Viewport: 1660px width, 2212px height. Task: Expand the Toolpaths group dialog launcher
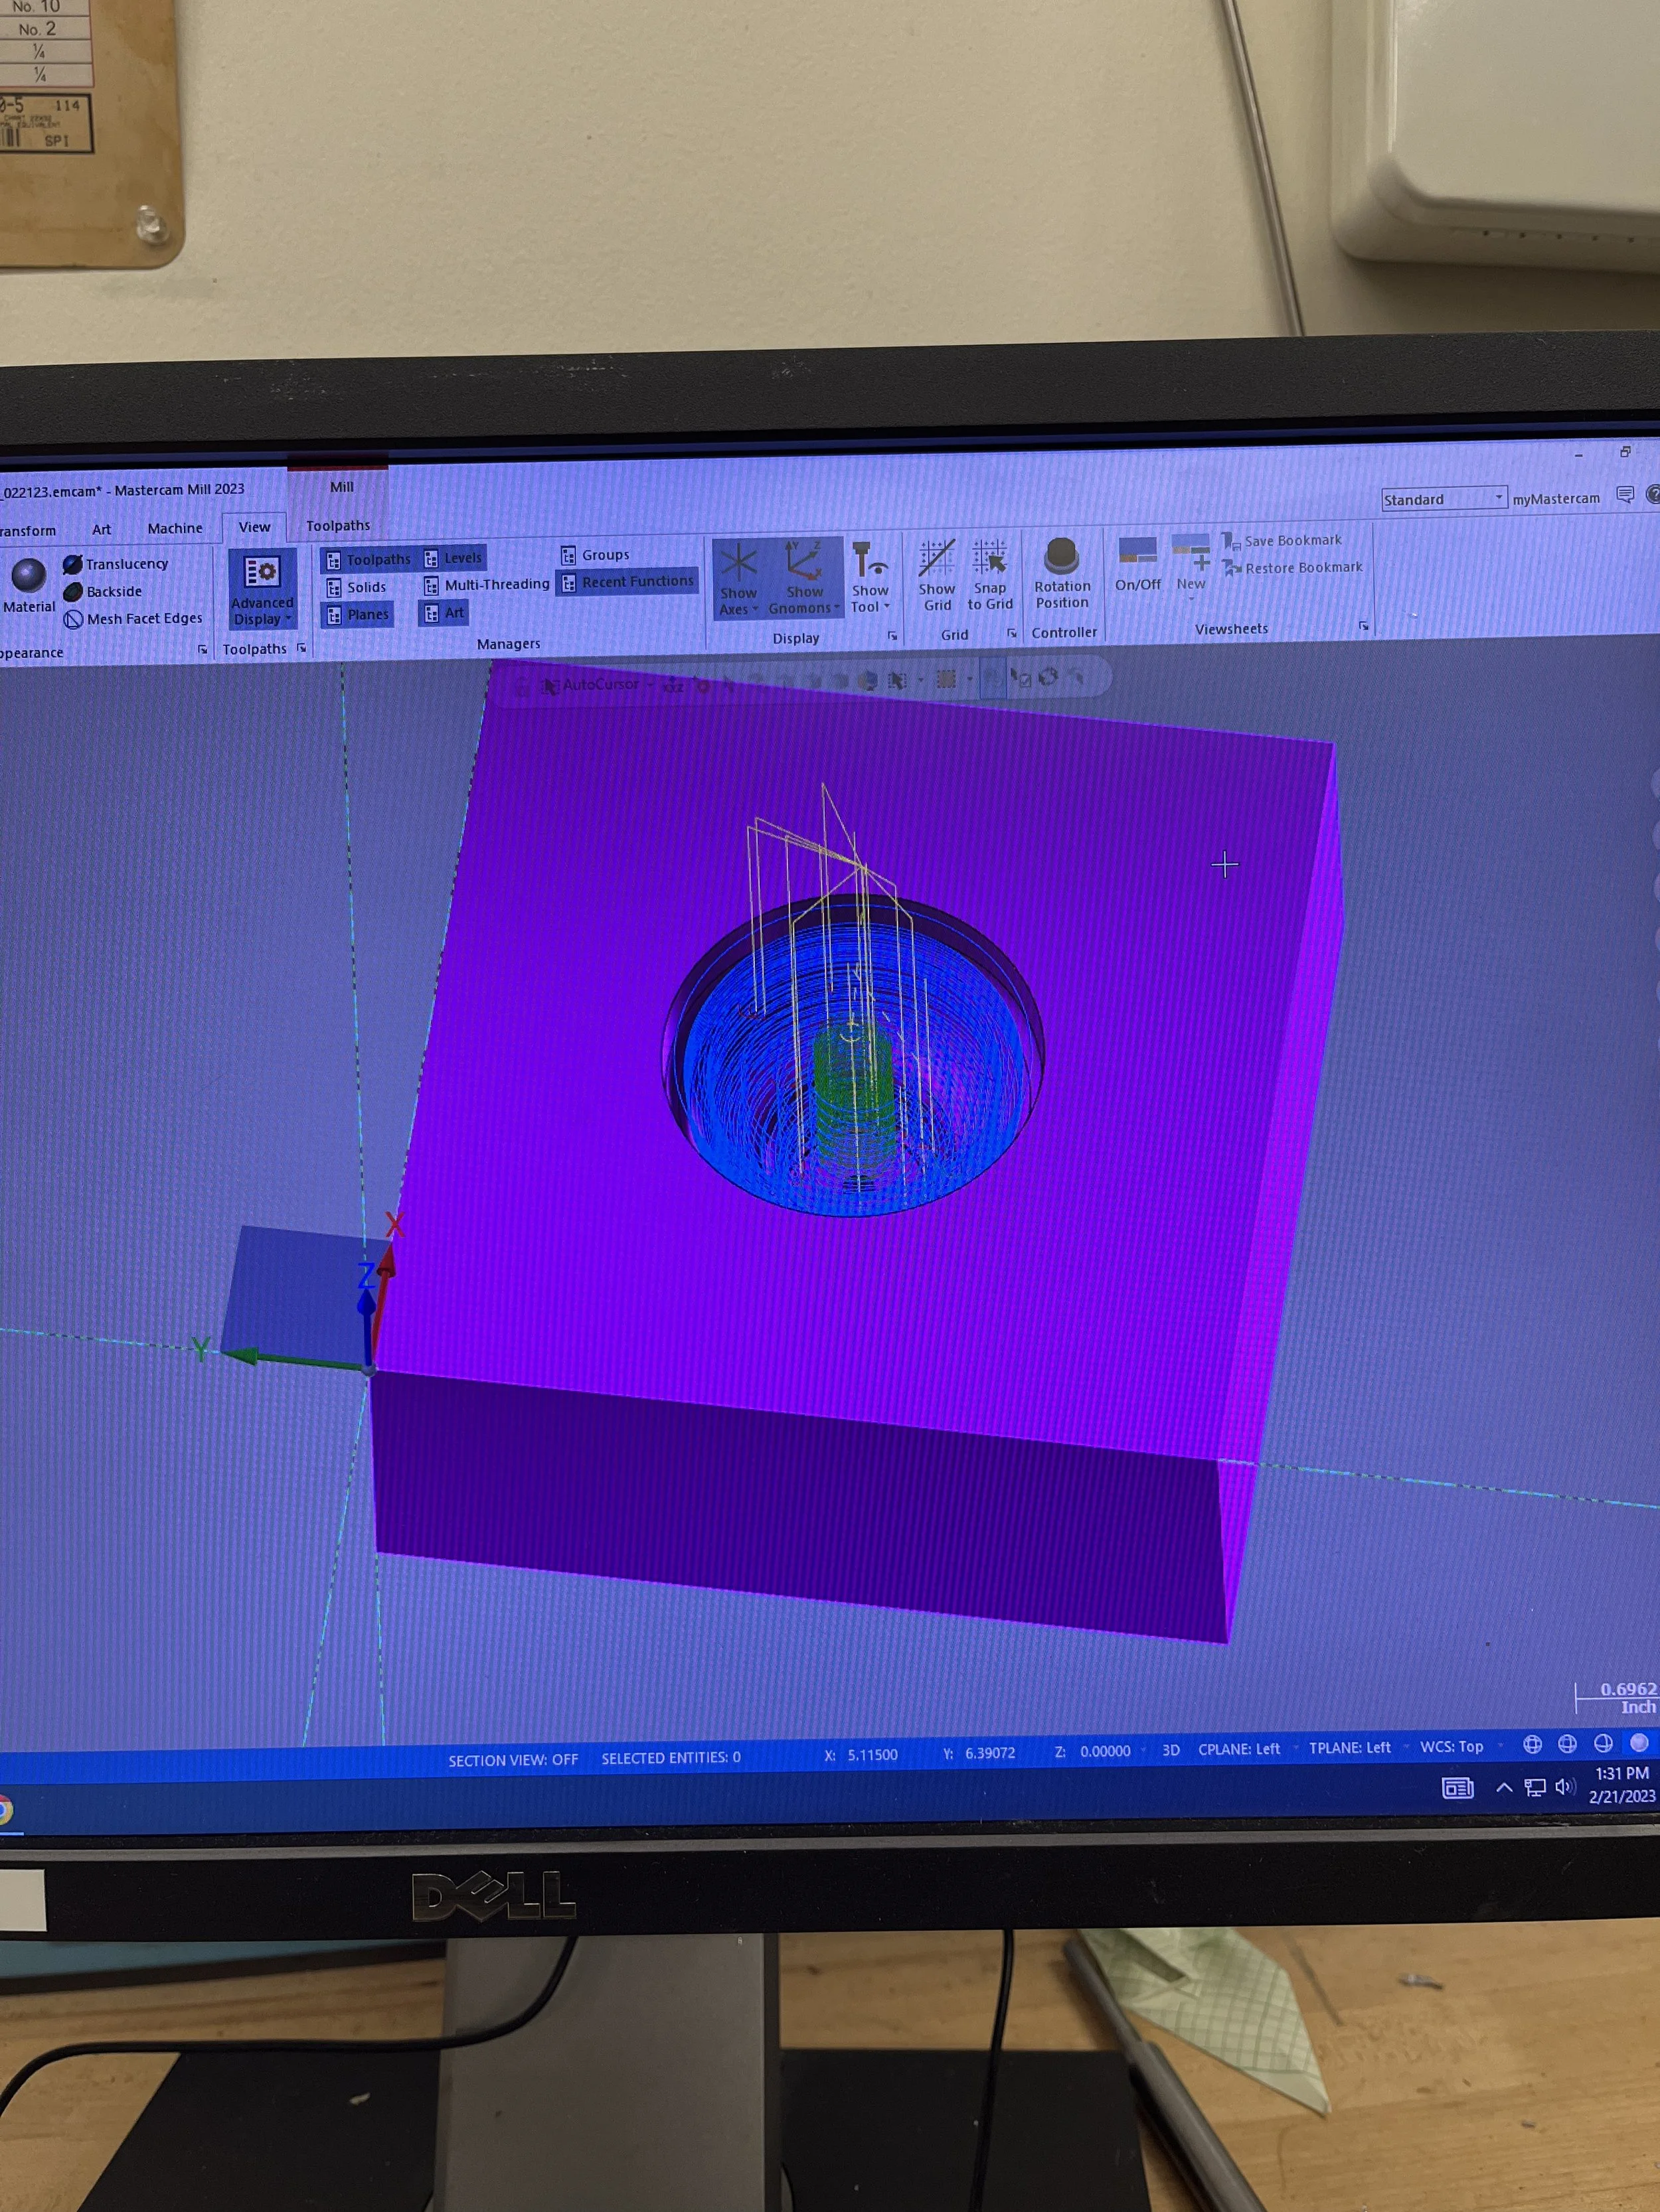301,648
